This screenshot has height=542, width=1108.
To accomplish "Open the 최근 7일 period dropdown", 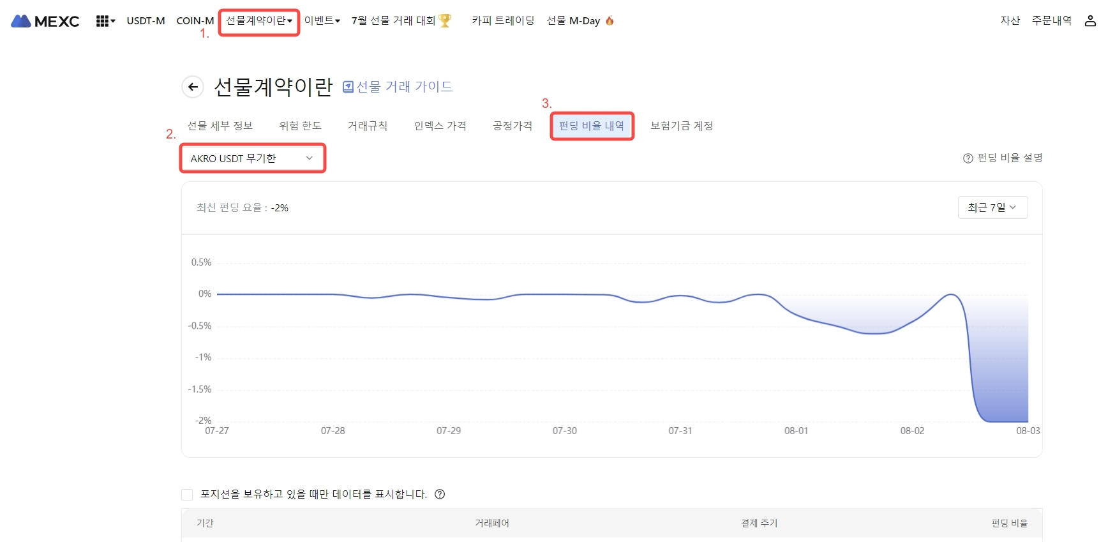I will pos(992,207).
